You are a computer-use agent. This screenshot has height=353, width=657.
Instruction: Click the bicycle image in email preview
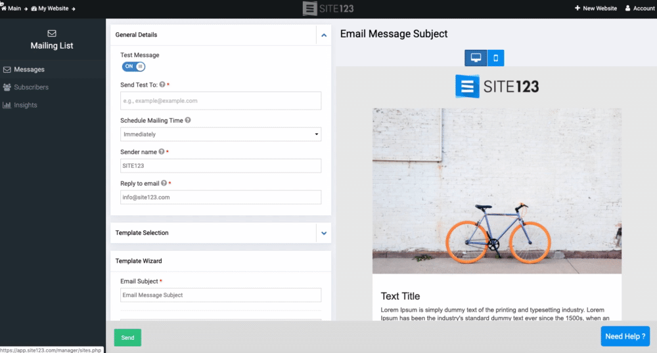(x=497, y=191)
